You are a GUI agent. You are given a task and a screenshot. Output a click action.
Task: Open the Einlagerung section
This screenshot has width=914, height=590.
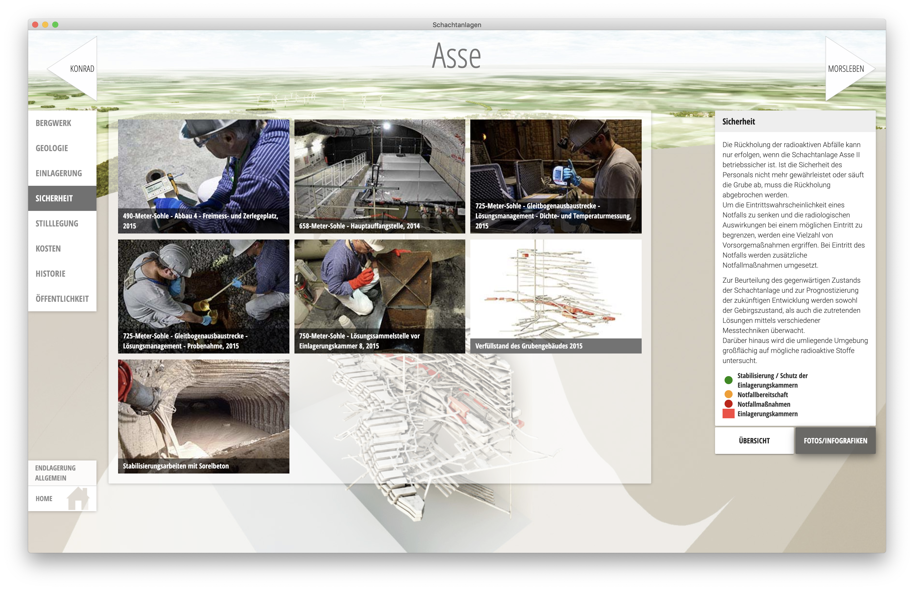pyautogui.click(x=59, y=173)
